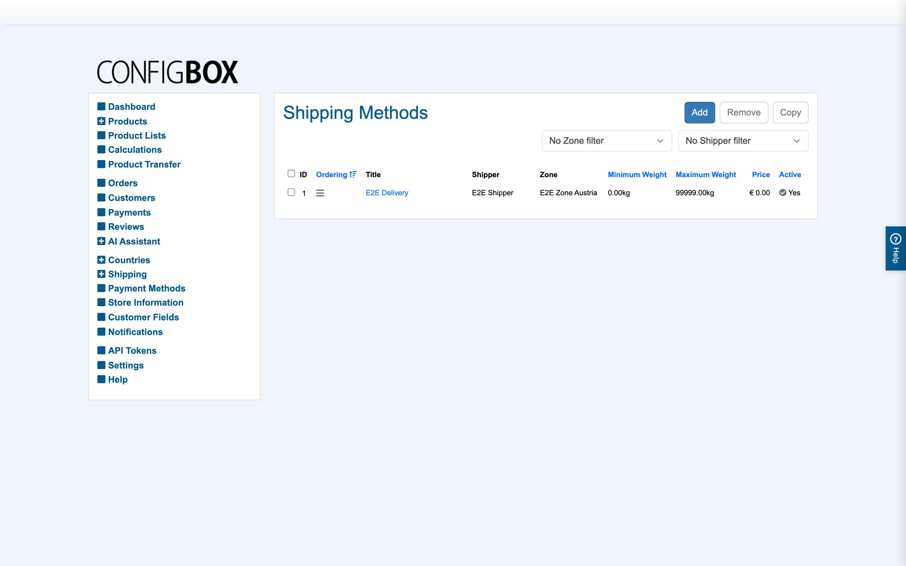
Task: Sort by Active column header
Action: click(x=790, y=174)
